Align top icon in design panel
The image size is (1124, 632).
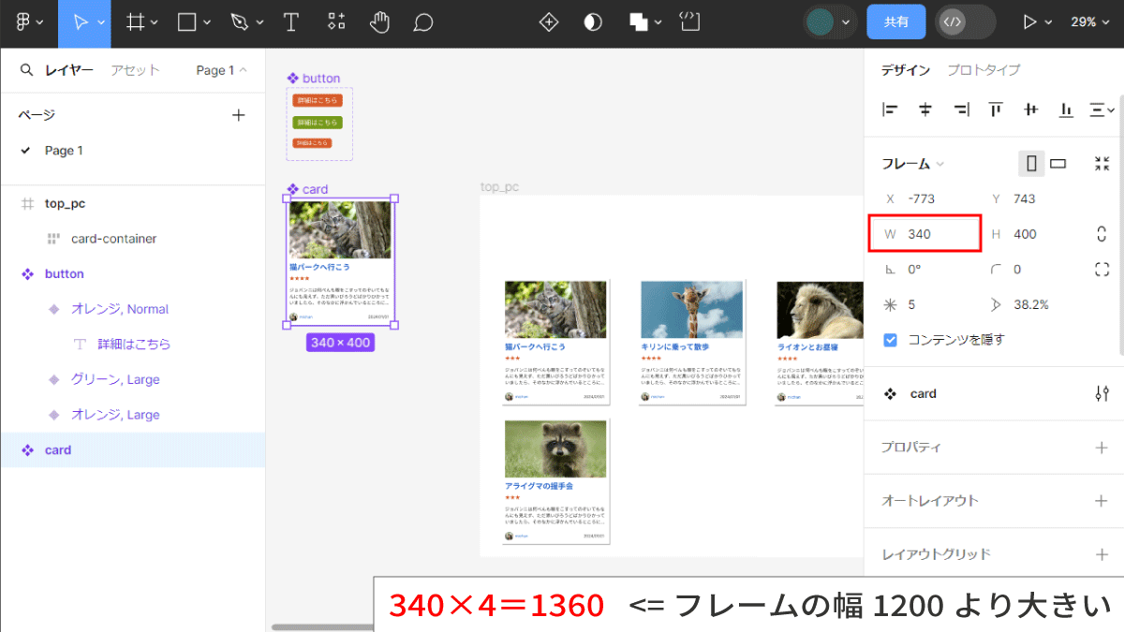(x=996, y=110)
